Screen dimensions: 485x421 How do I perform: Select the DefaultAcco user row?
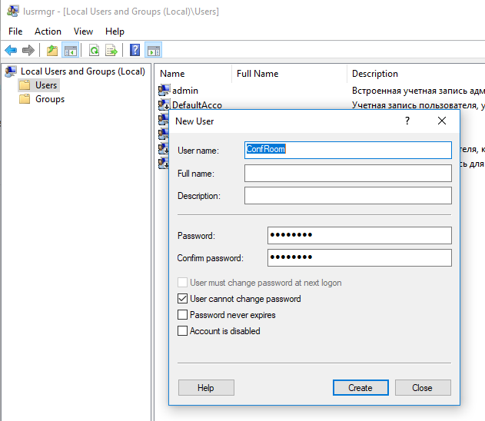pos(321,104)
